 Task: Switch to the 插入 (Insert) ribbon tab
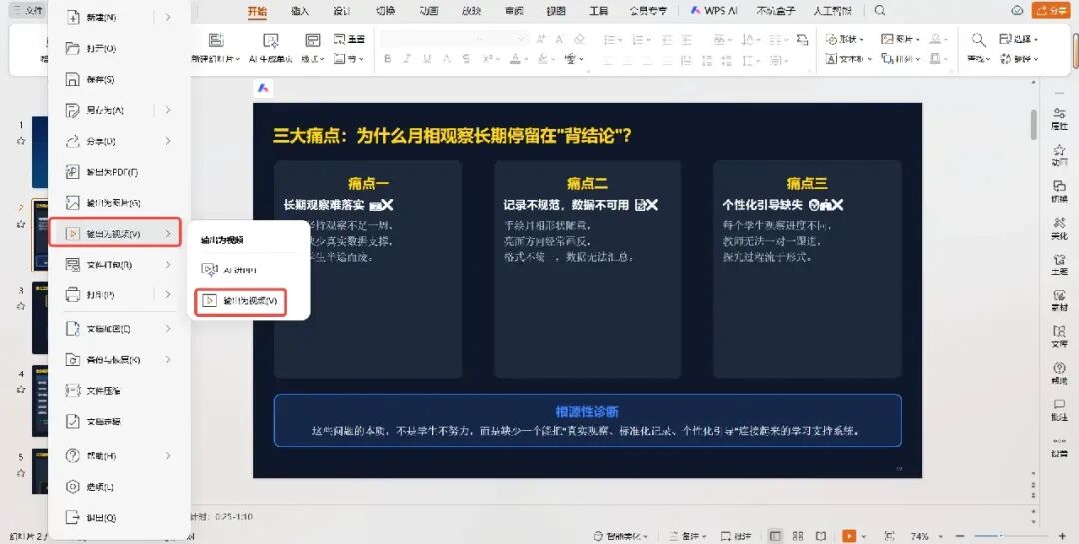click(300, 11)
